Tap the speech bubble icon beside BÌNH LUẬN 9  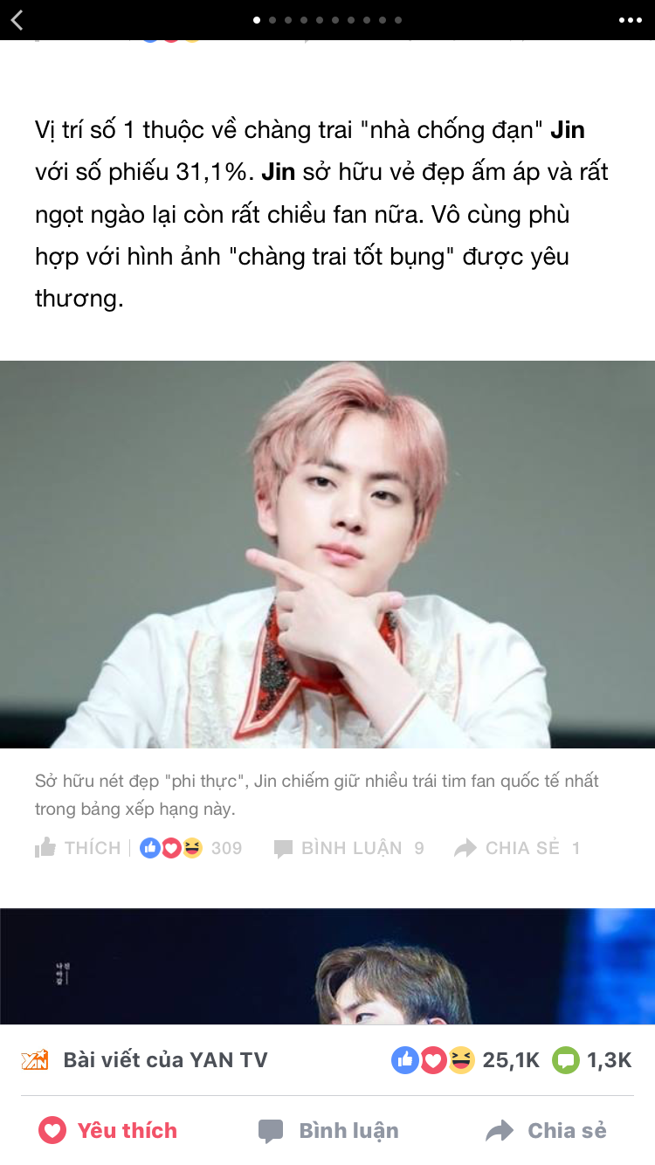coord(283,848)
